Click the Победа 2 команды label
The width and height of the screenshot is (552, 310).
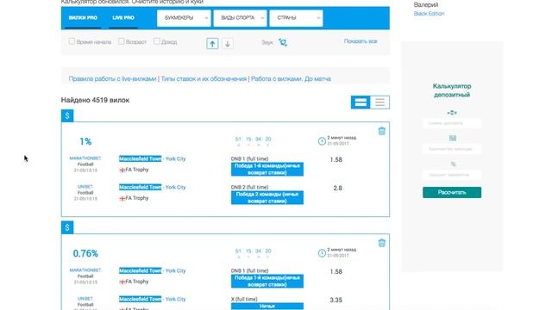pos(267,197)
